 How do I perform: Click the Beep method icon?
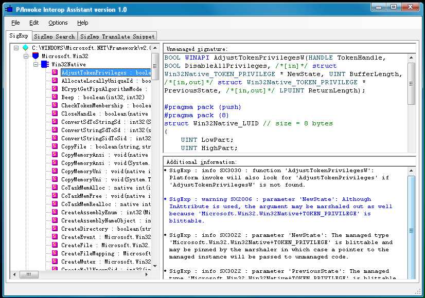click(x=55, y=97)
